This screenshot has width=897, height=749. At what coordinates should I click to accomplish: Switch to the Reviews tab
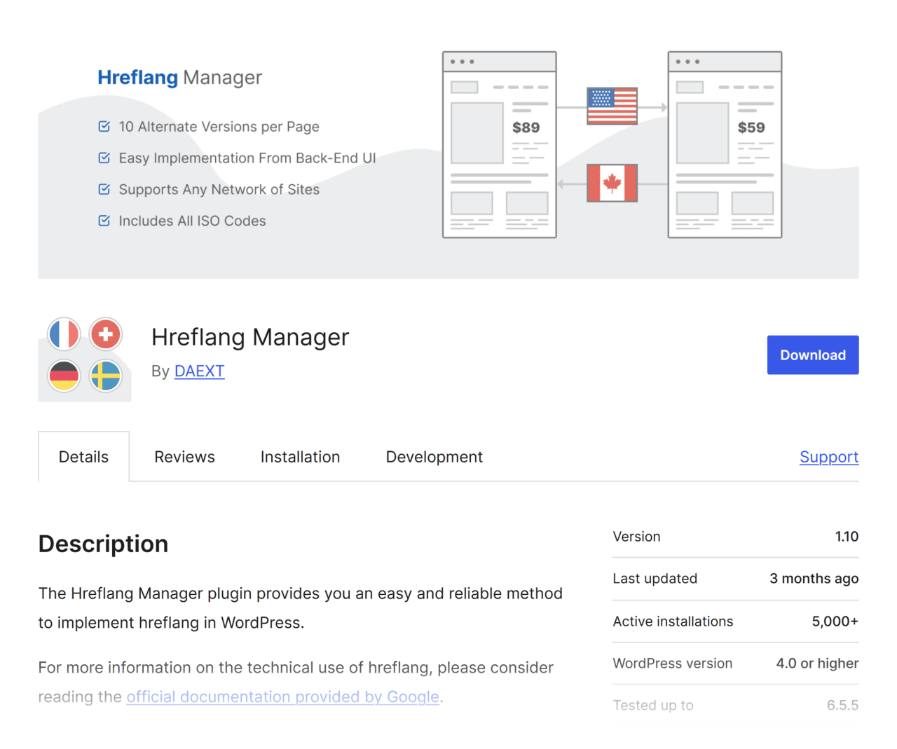(184, 456)
